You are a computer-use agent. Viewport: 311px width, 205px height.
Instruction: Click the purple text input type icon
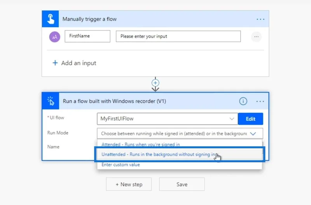[54, 37]
